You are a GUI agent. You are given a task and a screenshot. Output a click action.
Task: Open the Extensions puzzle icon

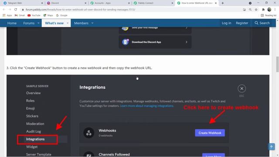[263, 10]
